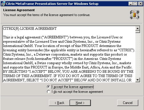Image resolution: width=144 pixels, height=110 pixels.
Task: Click the Citrix setup icon in title bar
Action: tap(3, 4)
